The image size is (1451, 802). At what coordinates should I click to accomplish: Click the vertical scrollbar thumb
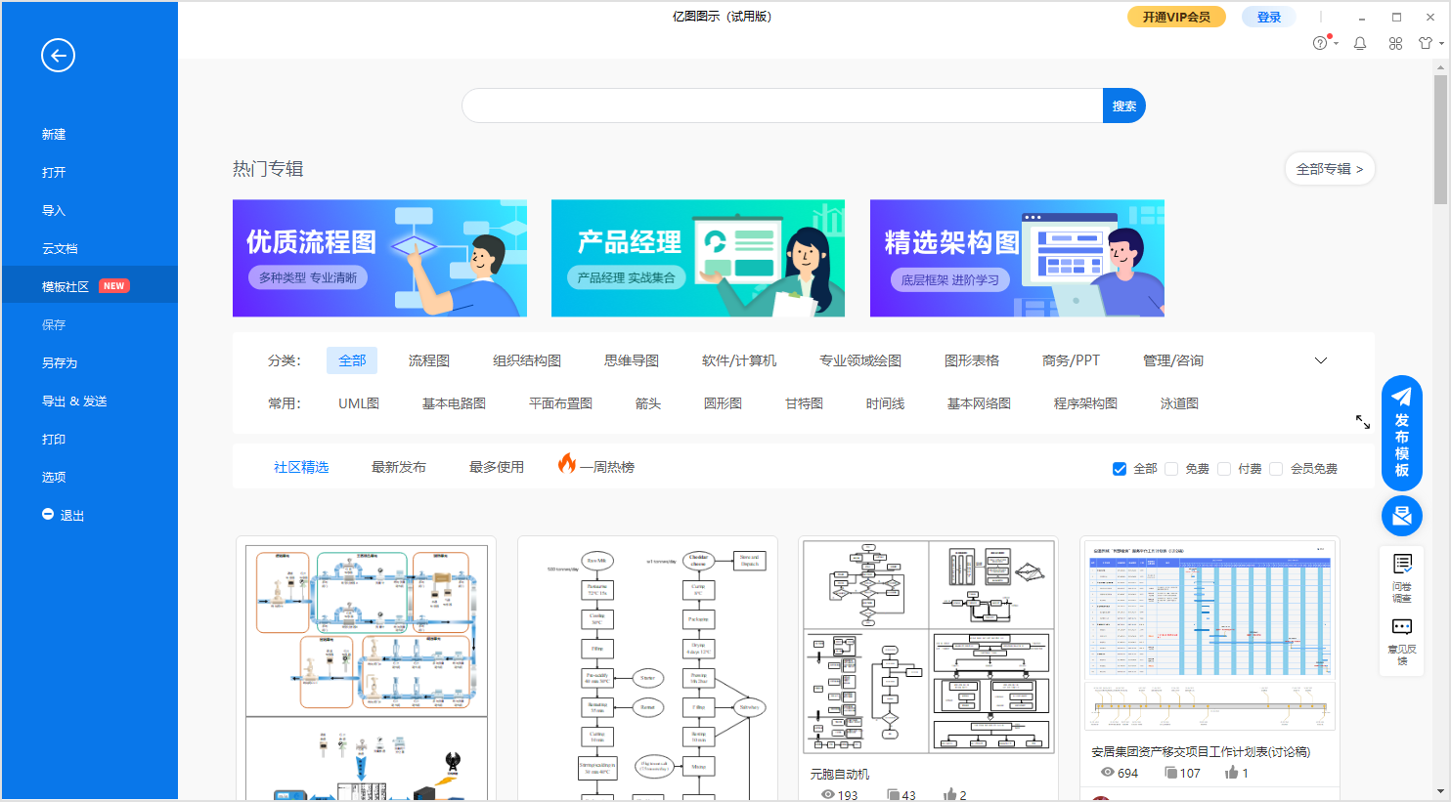tap(1440, 139)
